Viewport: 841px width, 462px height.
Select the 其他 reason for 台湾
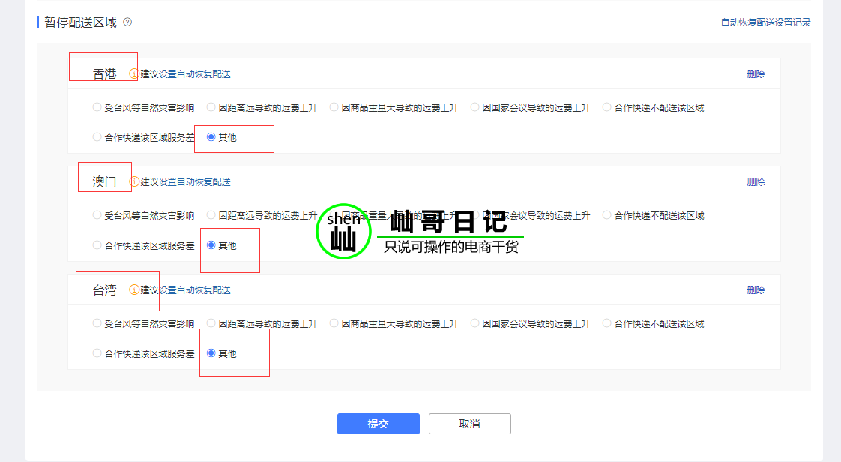pos(211,353)
